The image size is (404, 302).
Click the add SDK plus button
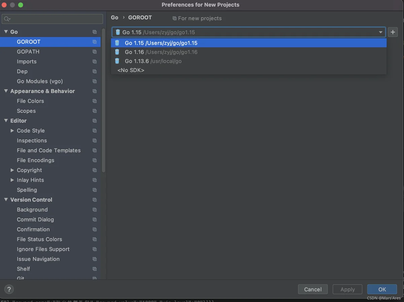(393, 32)
